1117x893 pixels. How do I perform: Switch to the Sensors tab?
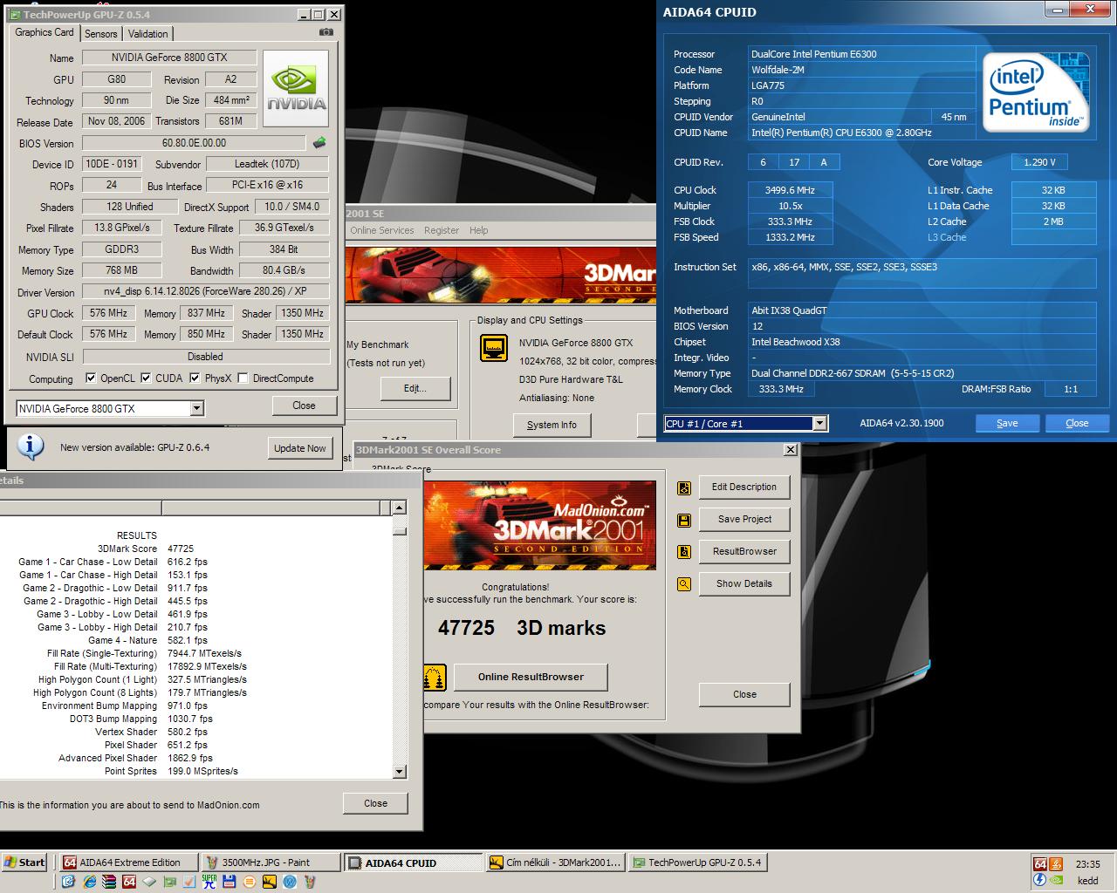click(101, 34)
